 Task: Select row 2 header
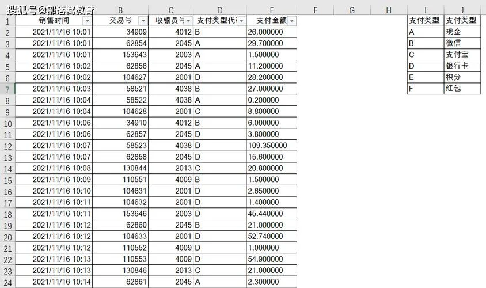(x=7, y=32)
